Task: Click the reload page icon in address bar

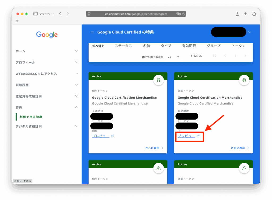Action: (183, 14)
